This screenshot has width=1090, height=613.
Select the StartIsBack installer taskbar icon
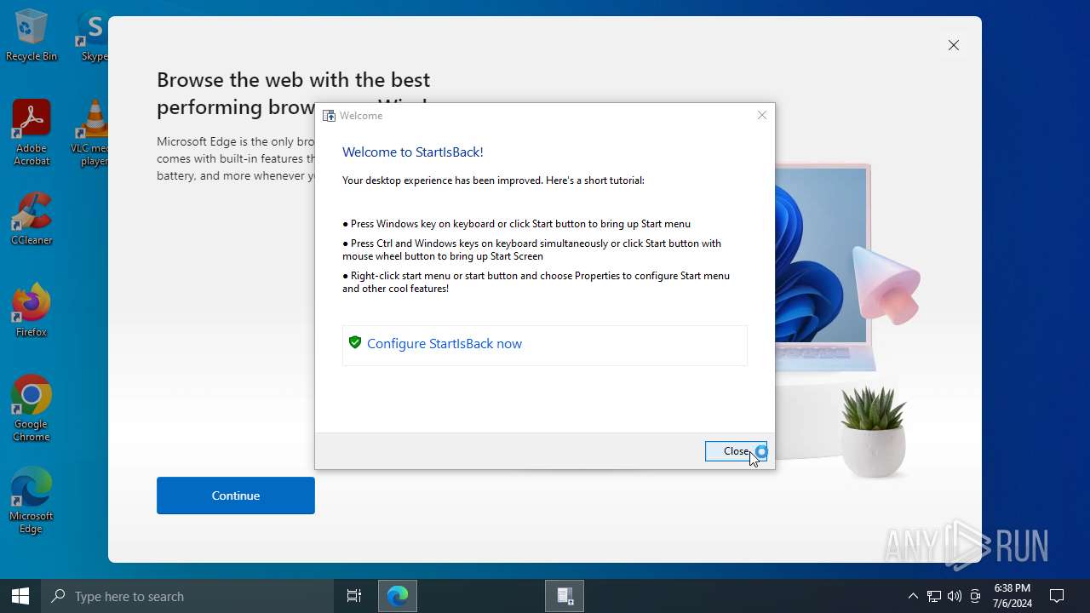pyautogui.click(x=565, y=596)
